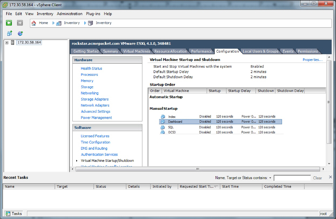
Task: Switch to the Summary tab
Action: [x=110, y=51]
